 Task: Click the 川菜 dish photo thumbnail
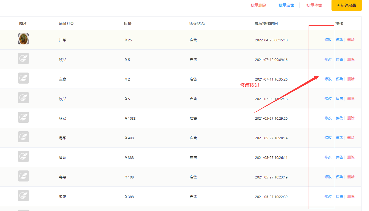click(x=23, y=39)
